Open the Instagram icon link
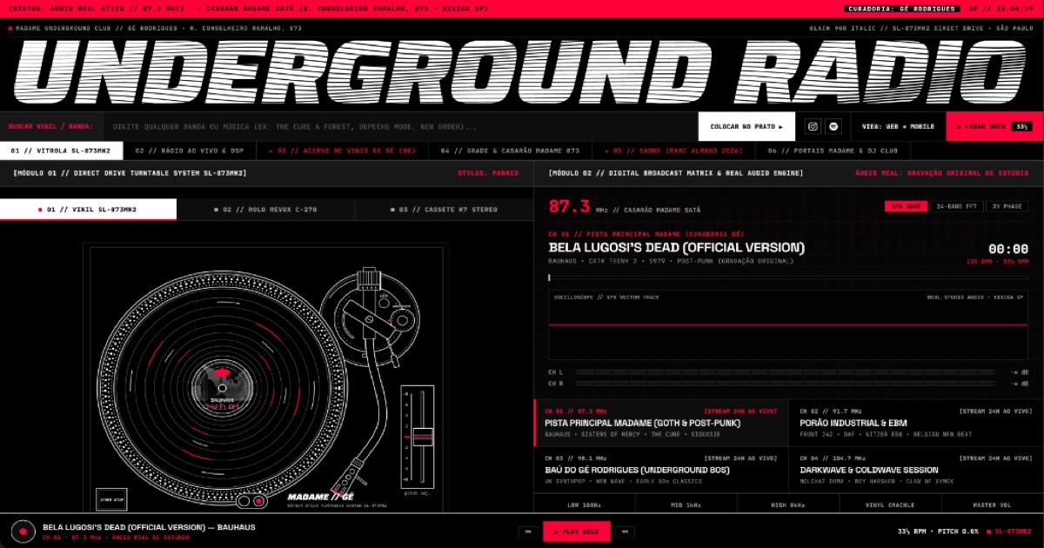Viewport: 1044px width, 548px height. [813, 126]
